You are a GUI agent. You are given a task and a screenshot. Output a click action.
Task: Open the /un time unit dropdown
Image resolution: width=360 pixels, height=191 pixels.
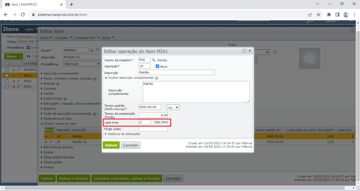point(173,107)
